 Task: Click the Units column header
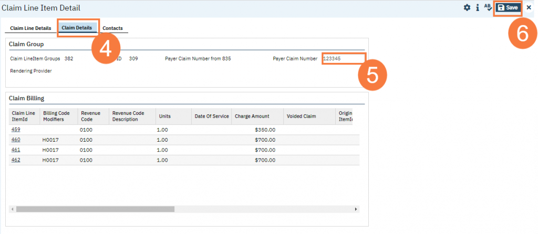coord(164,116)
